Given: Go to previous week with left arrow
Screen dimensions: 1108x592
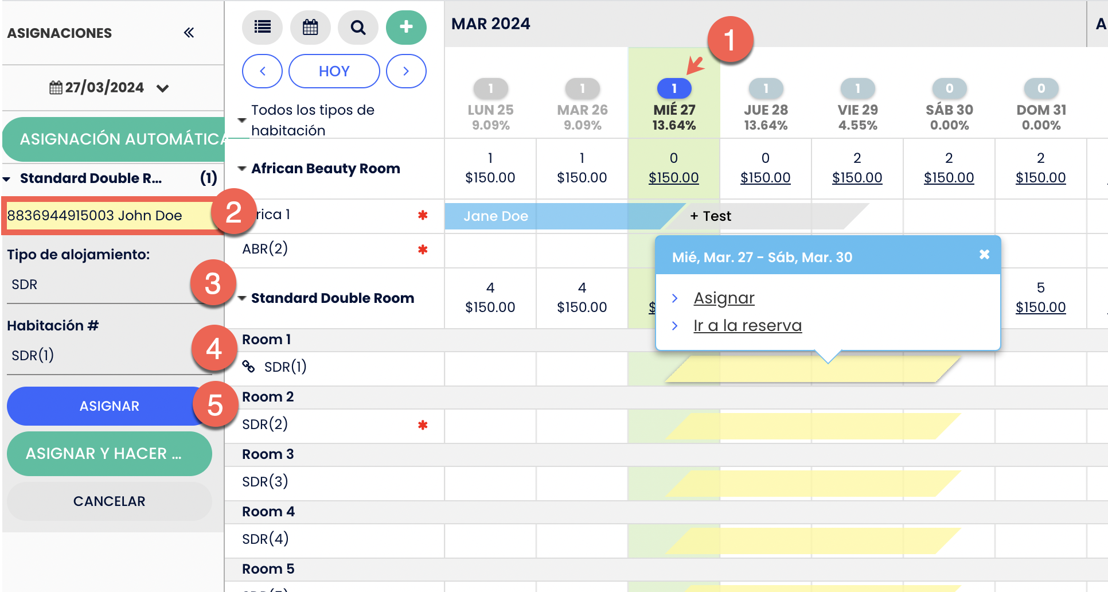Looking at the screenshot, I should (x=262, y=71).
